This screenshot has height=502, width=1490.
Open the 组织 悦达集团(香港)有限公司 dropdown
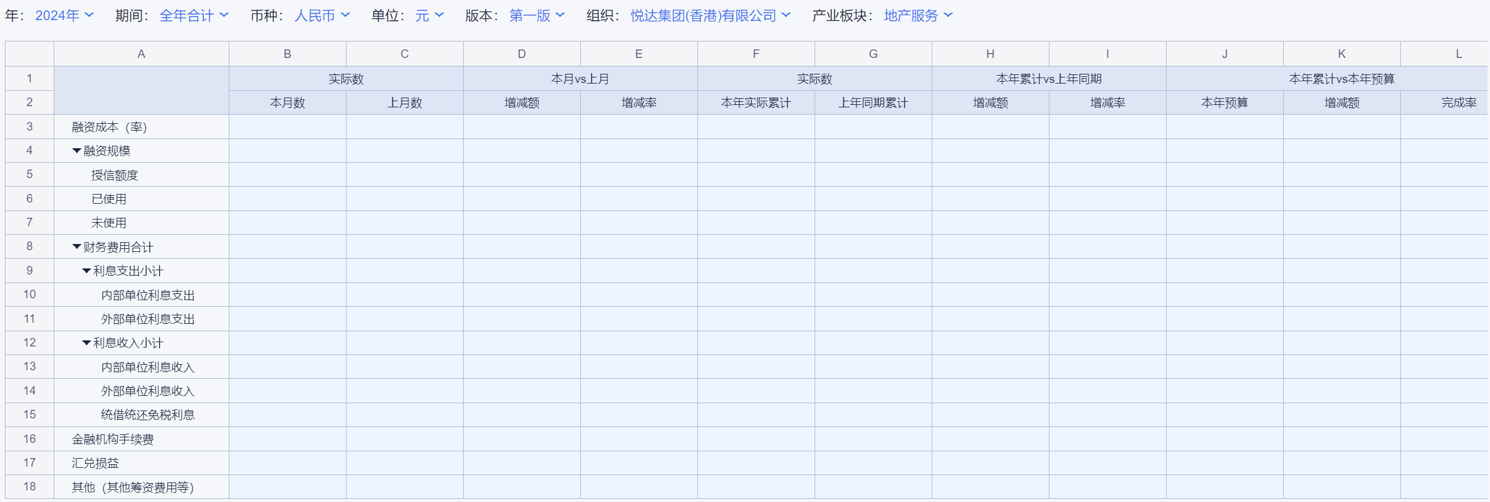[x=710, y=16]
